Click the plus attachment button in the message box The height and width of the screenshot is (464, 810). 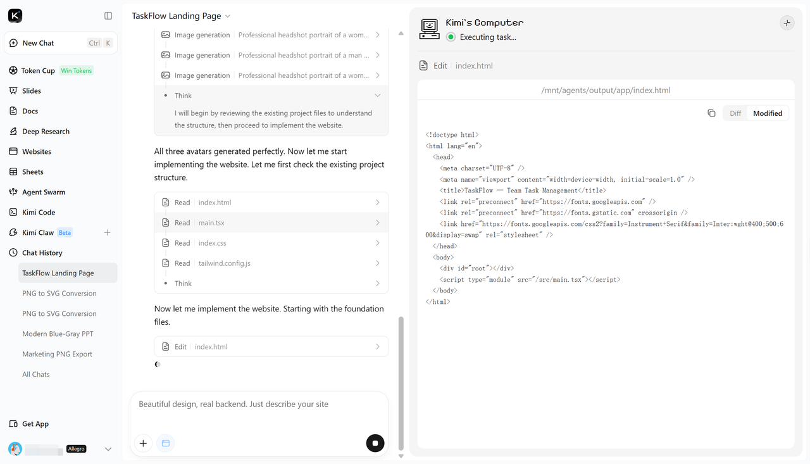point(143,443)
